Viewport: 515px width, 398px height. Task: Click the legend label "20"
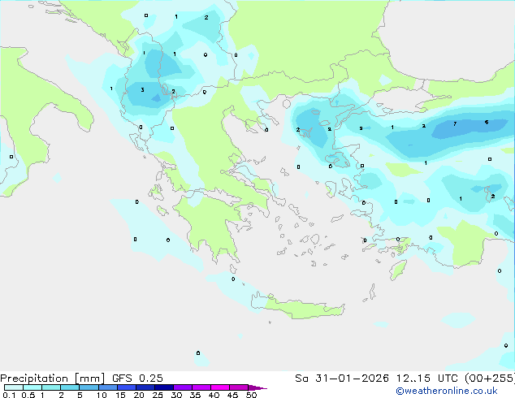(139, 395)
